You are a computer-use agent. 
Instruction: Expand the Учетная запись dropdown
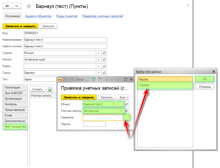[x=121, y=111]
